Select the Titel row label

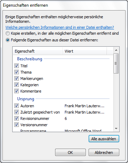point(24,66)
